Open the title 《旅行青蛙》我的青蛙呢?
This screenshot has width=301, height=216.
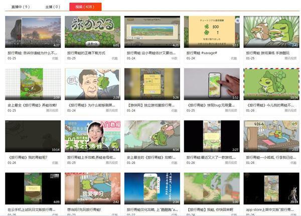pos(28,157)
